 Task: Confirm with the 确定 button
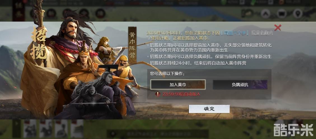point(209,109)
